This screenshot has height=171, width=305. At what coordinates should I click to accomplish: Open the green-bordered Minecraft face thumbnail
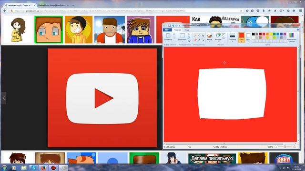(x=49, y=29)
